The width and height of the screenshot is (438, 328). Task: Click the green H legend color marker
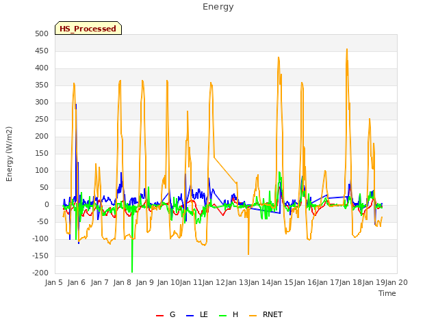click(222, 316)
